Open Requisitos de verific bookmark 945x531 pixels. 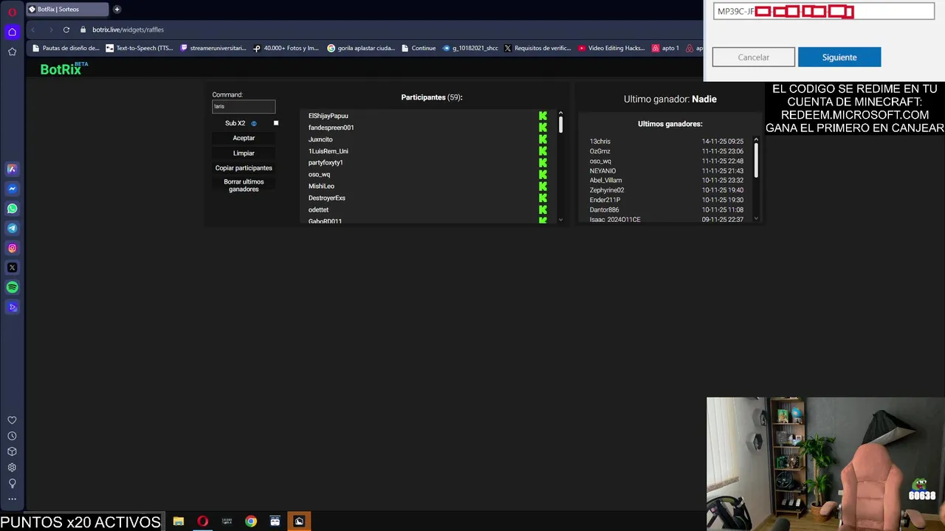click(538, 48)
